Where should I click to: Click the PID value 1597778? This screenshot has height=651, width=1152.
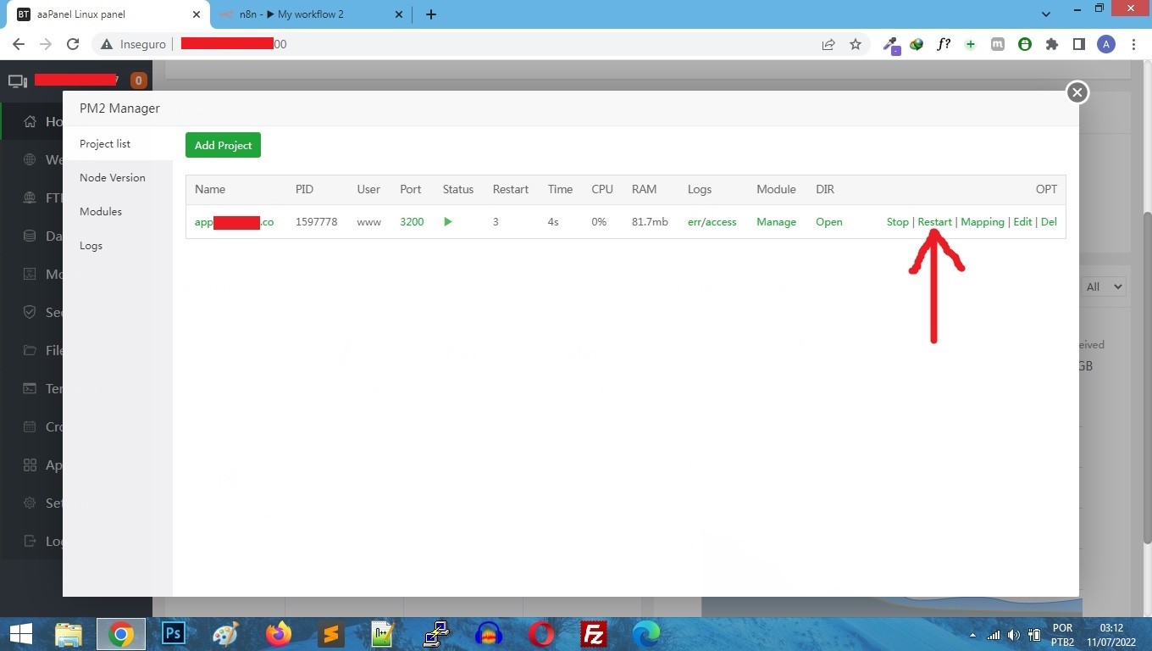tap(316, 222)
